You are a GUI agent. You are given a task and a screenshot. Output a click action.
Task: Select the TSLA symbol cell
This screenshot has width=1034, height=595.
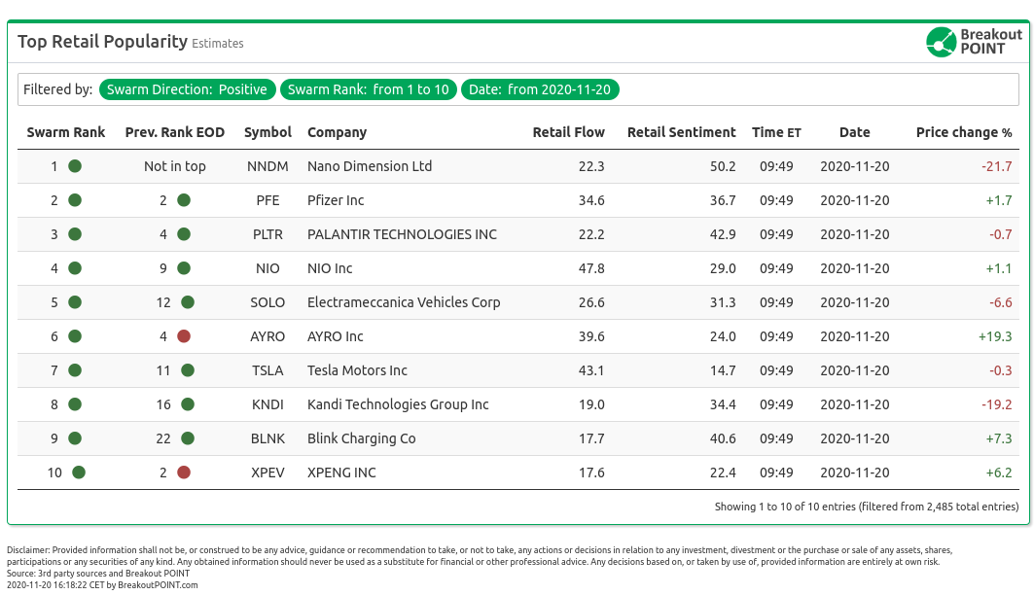pos(267,370)
